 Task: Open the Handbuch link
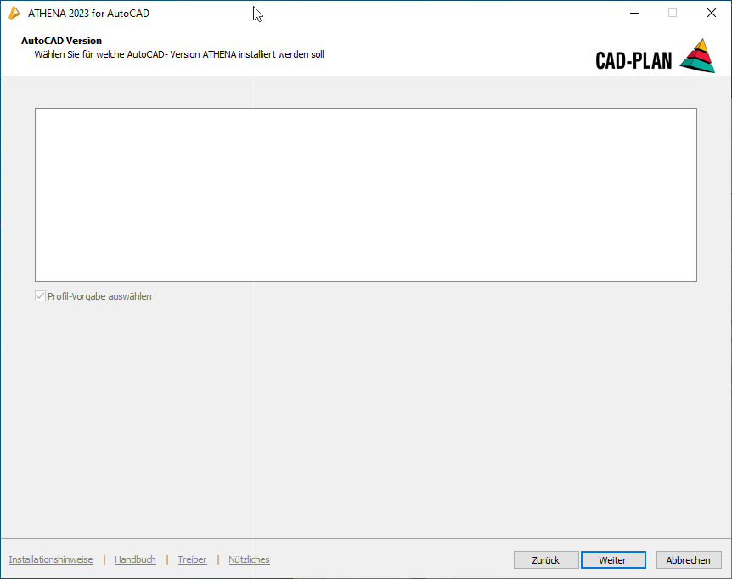pyautogui.click(x=135, y=559)
